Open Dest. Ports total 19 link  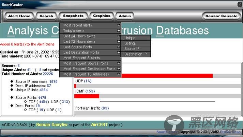(x=38, y=106)
